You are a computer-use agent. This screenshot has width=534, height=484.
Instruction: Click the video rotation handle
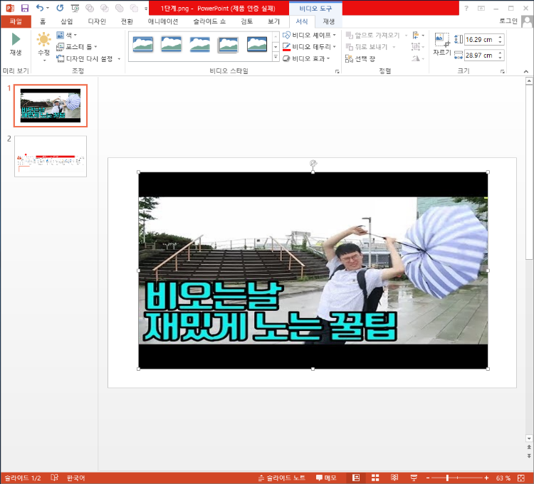[x=313, y=164]
